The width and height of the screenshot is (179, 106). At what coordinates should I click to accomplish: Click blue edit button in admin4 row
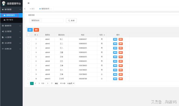[115, 53]
